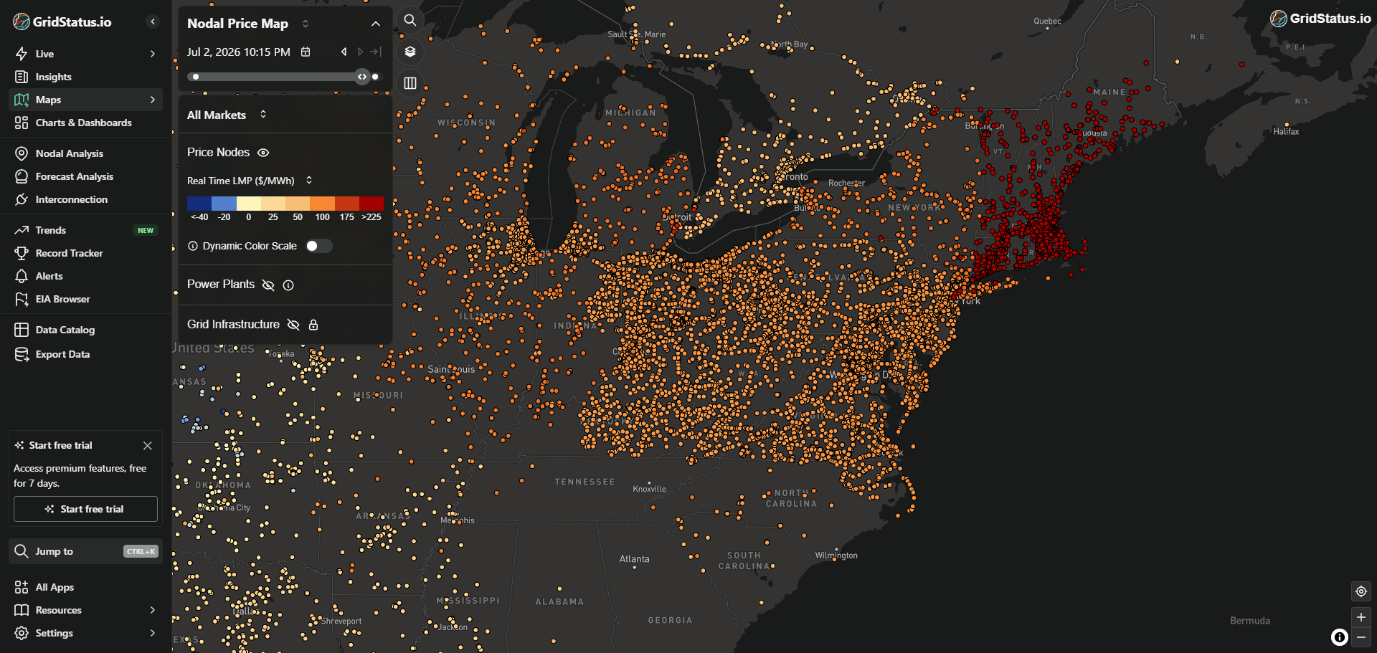Open Real Time LMP metric dropdown
The image size is (1377, 653).
(250, 181)
